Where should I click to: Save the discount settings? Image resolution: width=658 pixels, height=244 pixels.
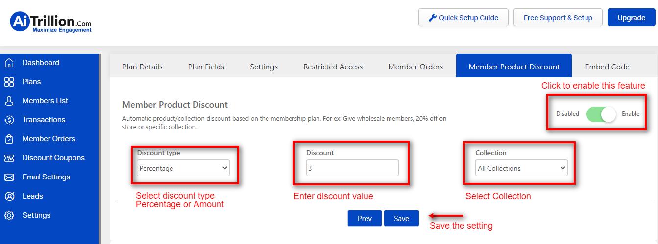(x=401, y=218)
